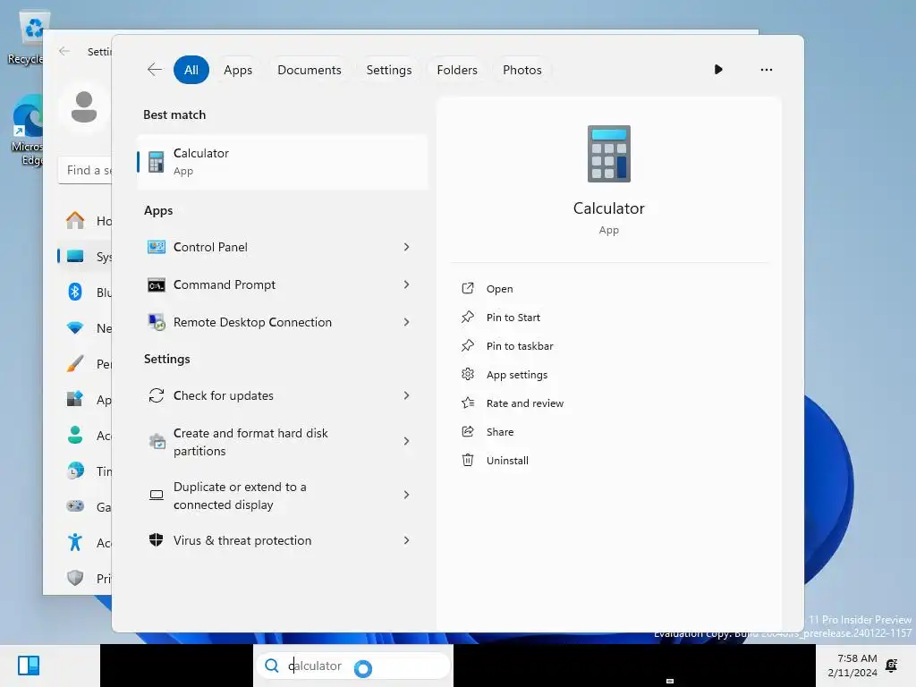Click the Rate and review star icon
916x687 pixels.
(x=468, y=403)
